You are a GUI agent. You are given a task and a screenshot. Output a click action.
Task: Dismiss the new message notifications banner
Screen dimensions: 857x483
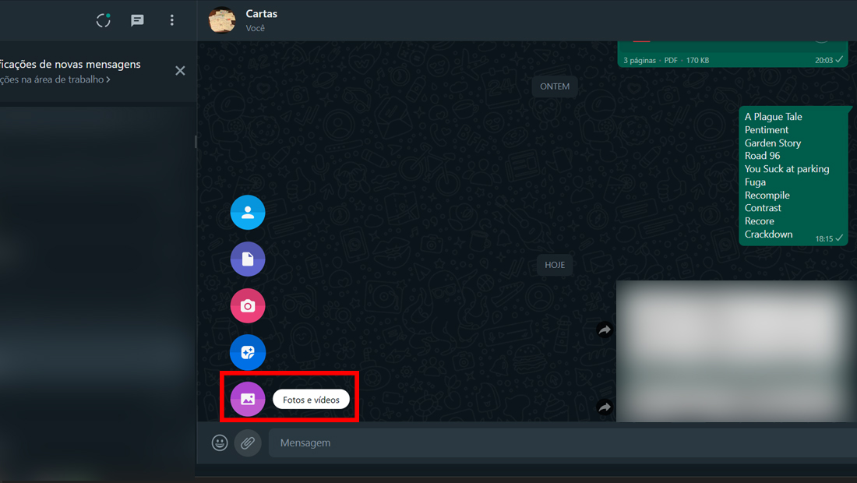180,70
